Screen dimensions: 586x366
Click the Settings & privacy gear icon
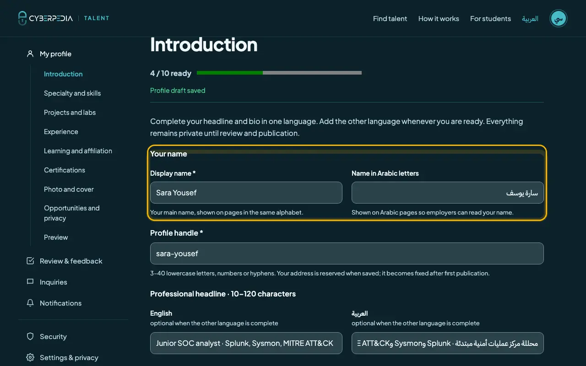[30, 357]
